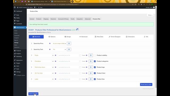This screenshot has height=96, width=170.
Task: Open Analytics in the admin sidebar
Action: tap(18, 54)
